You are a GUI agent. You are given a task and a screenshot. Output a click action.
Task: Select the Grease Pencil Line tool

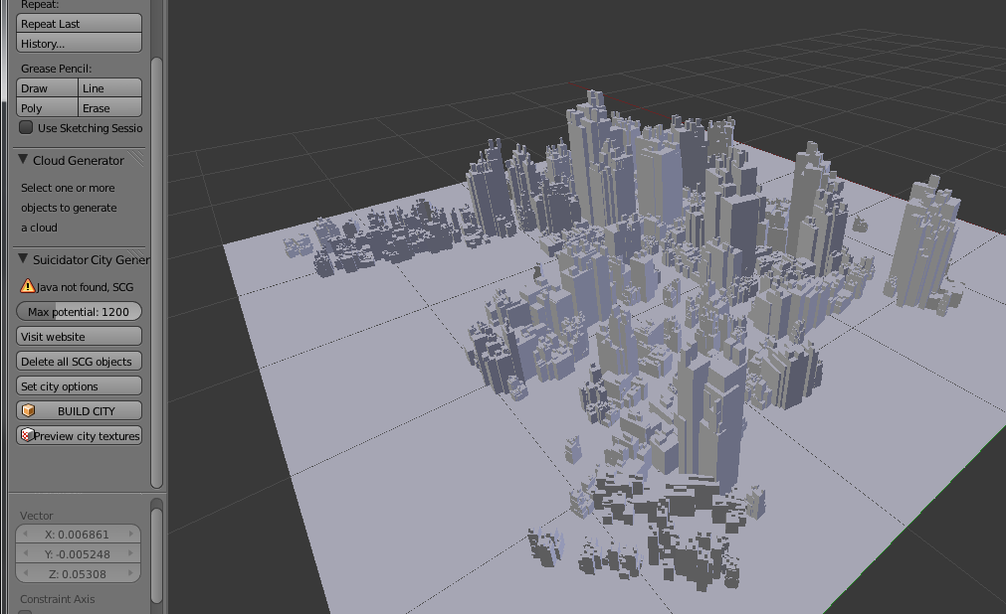click(109, 88)
